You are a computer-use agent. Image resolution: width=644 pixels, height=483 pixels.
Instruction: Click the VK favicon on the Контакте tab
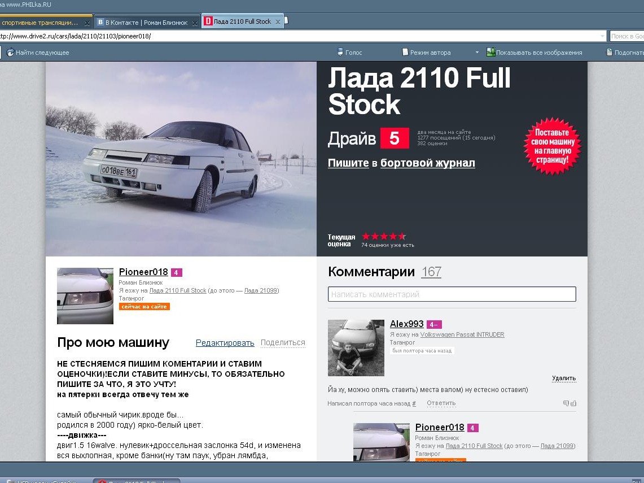100,22
